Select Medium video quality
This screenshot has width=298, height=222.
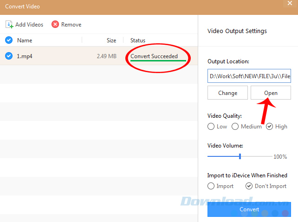(235, 127)
